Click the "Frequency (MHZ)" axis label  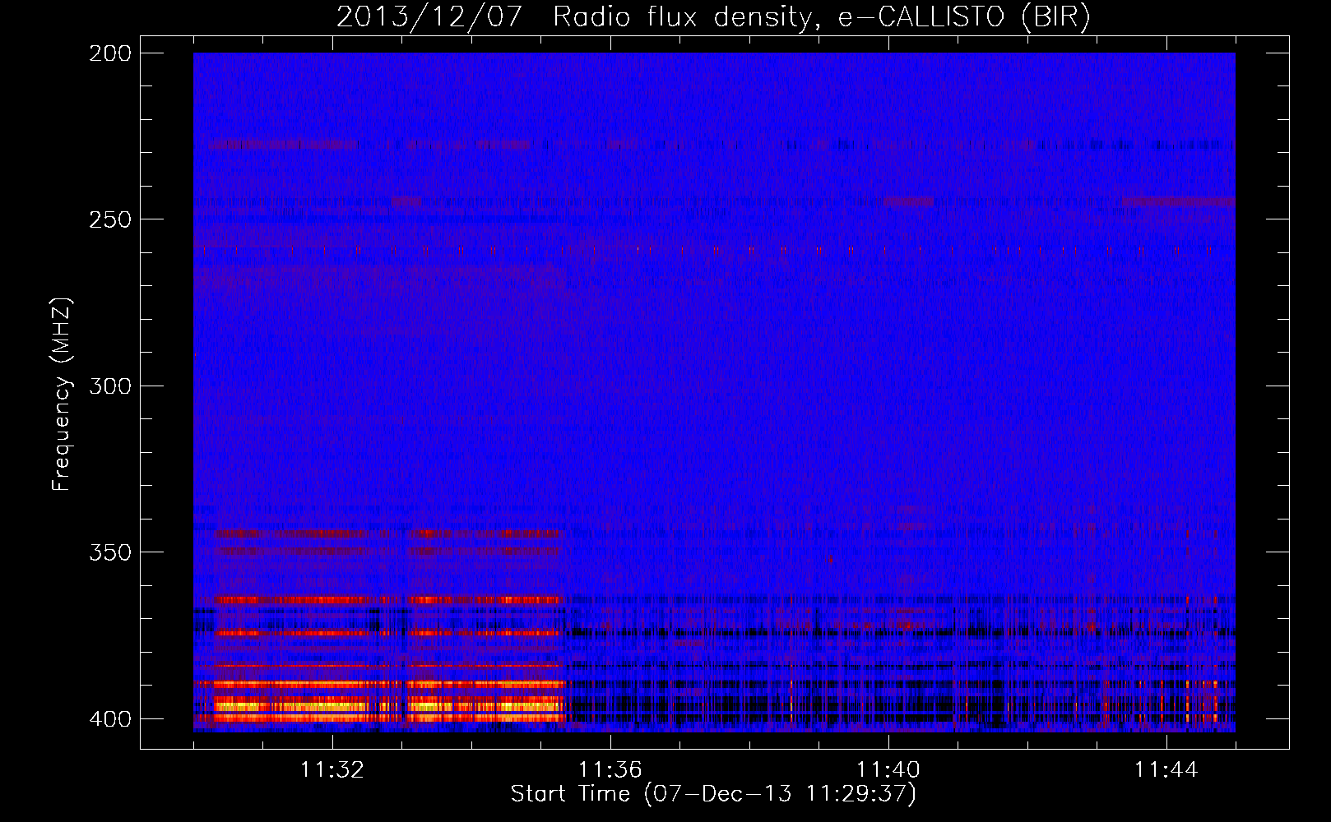62,394
